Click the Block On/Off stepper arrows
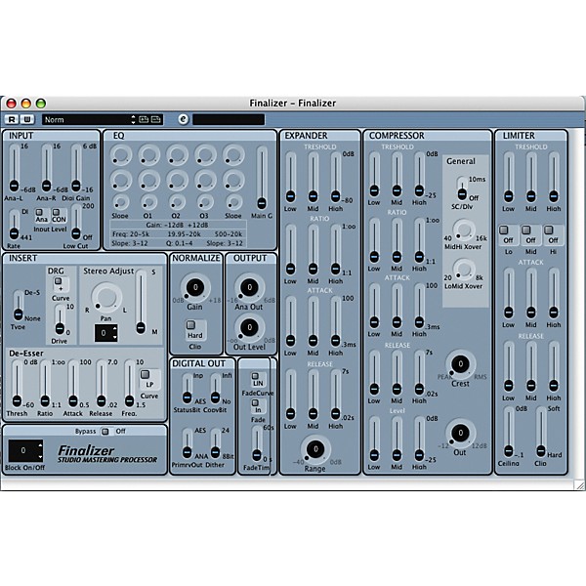 pos(40,450)
